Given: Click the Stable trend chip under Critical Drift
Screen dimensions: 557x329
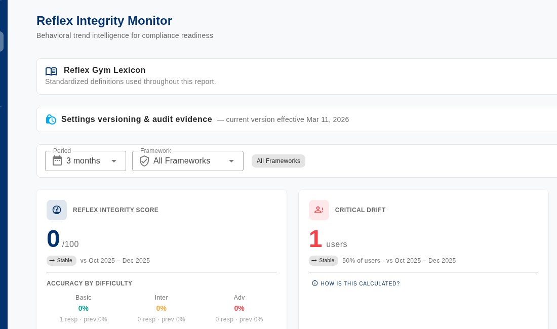Looking at the screenshot, I should [x=324, y=261].
